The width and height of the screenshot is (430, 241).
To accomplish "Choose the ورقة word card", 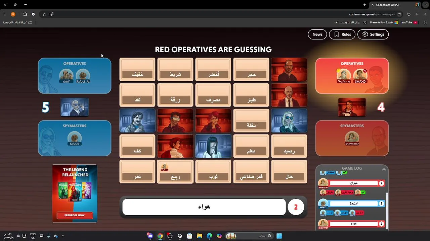I will 175,95.
